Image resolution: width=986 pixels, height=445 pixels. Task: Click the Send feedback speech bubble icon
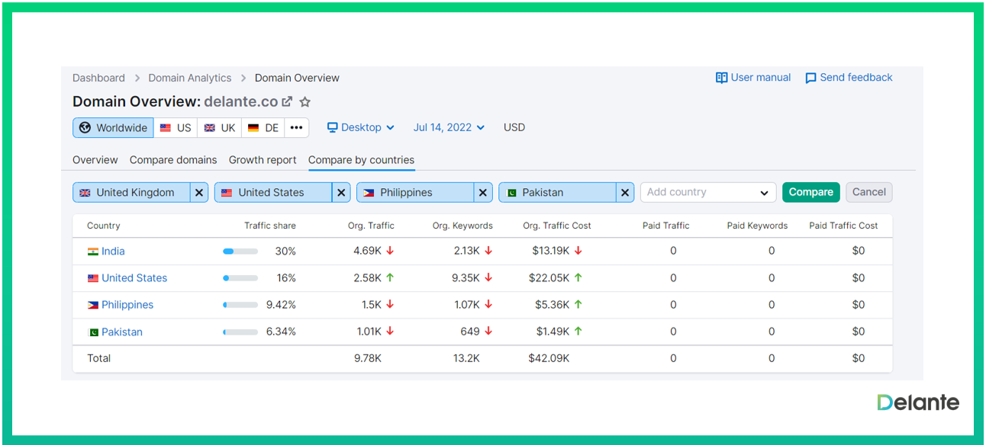tap(810, 78)
